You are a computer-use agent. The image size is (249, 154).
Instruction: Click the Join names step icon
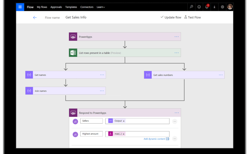coord(29,91)
